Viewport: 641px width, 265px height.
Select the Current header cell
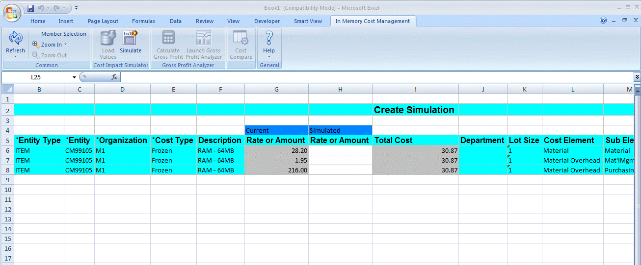click(276, 130)
